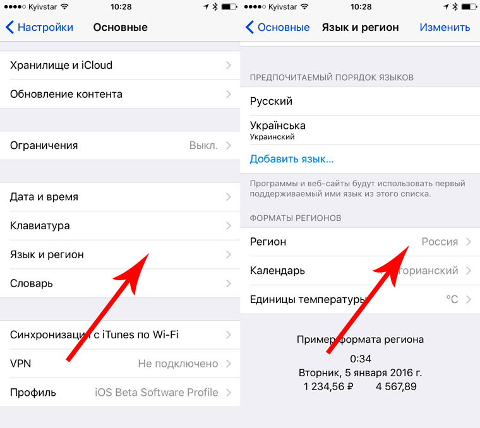Expand Единицы температуры chevron showing °C
Viewport: 480px width, 428px height.
point(469,299)
